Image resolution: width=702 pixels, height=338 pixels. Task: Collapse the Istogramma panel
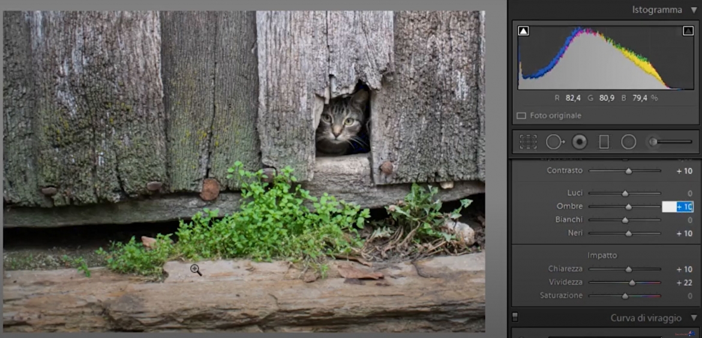[x=694, y=10]
